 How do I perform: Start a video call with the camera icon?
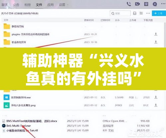(137, 4)
